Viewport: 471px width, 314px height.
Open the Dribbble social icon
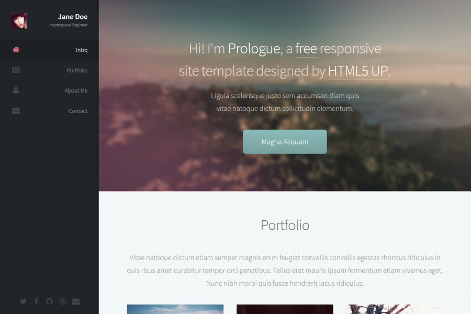pos(63,301)
